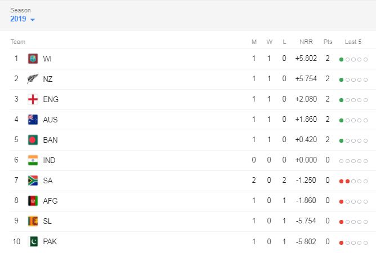Click the Pakistan flag icon
The height and width of the screenshot is (273, 376).
[x=33, y=241]
